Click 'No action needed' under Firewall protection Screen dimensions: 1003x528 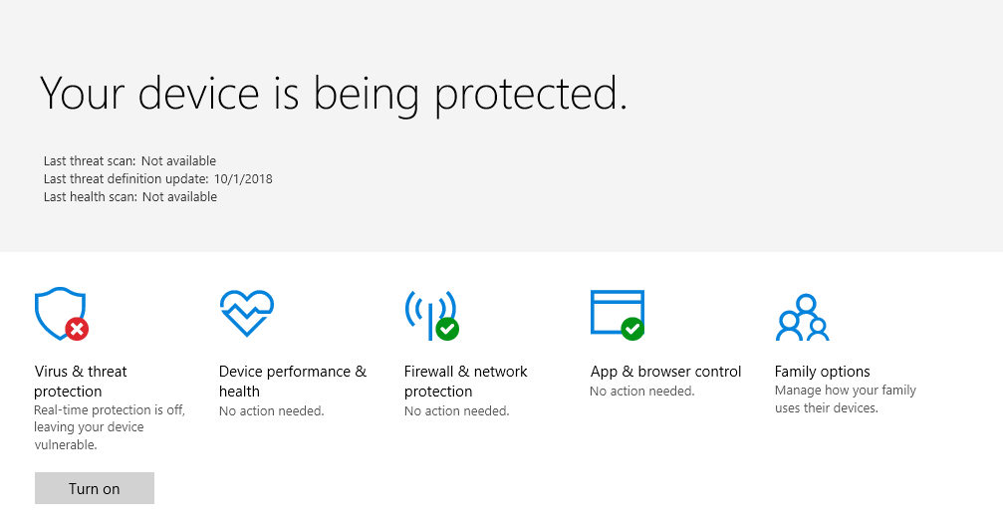456,411
